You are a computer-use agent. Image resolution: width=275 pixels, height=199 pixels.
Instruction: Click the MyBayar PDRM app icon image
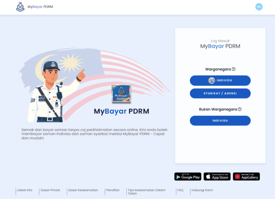click(x=121, y=94)
